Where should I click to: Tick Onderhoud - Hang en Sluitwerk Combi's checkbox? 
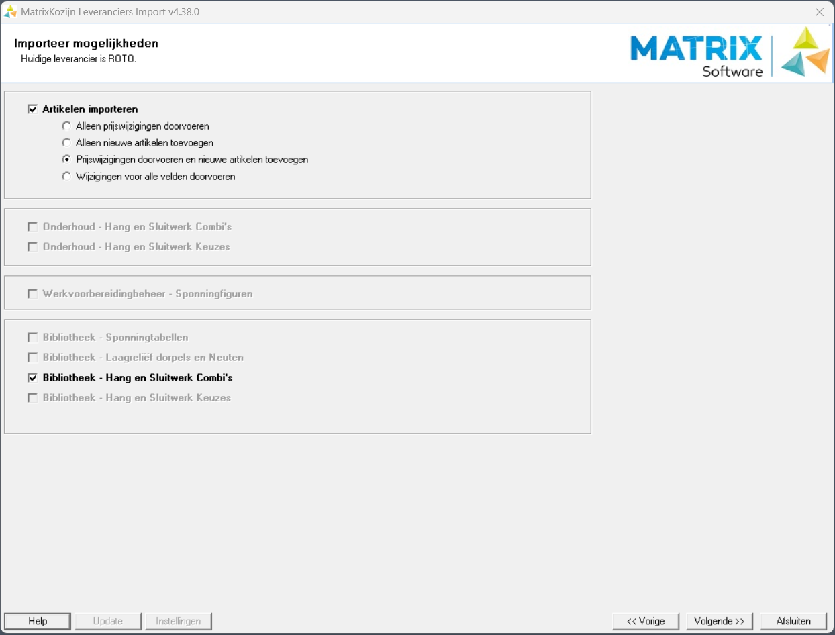tap(32, 227)
